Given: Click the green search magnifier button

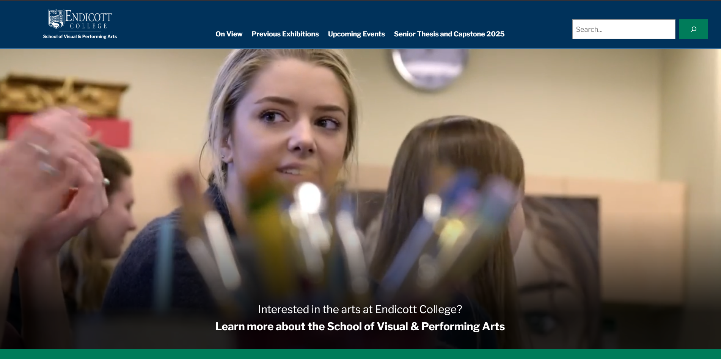Looking at the screenshot, I should pos(693,29).
